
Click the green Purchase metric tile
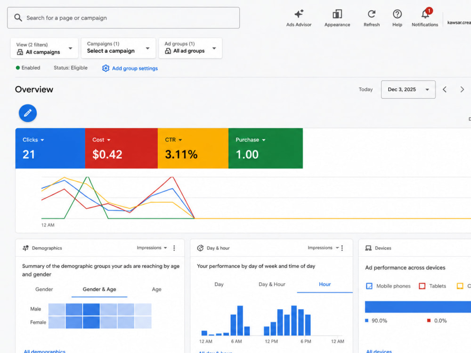(266, 148)
